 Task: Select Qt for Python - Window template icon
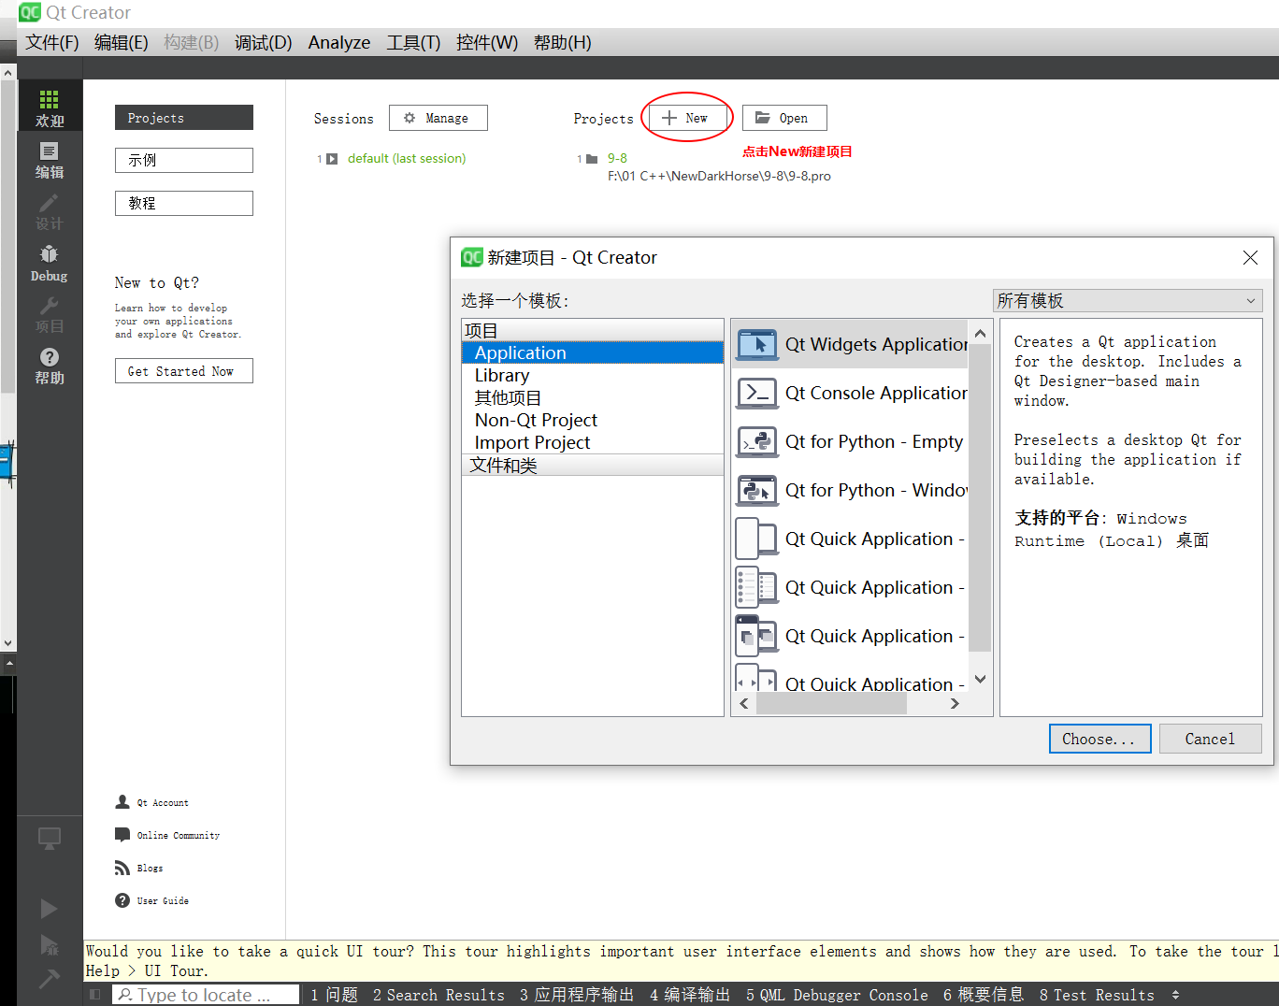click(x=757, y=490)
